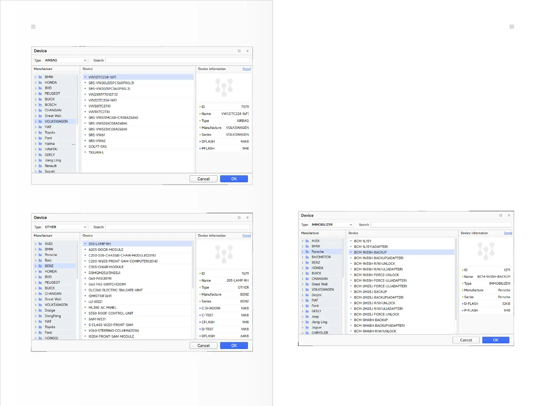Select Renault folder icon in AIRBAG window
This screenshot has width=545, height=406.
(40, 166)
